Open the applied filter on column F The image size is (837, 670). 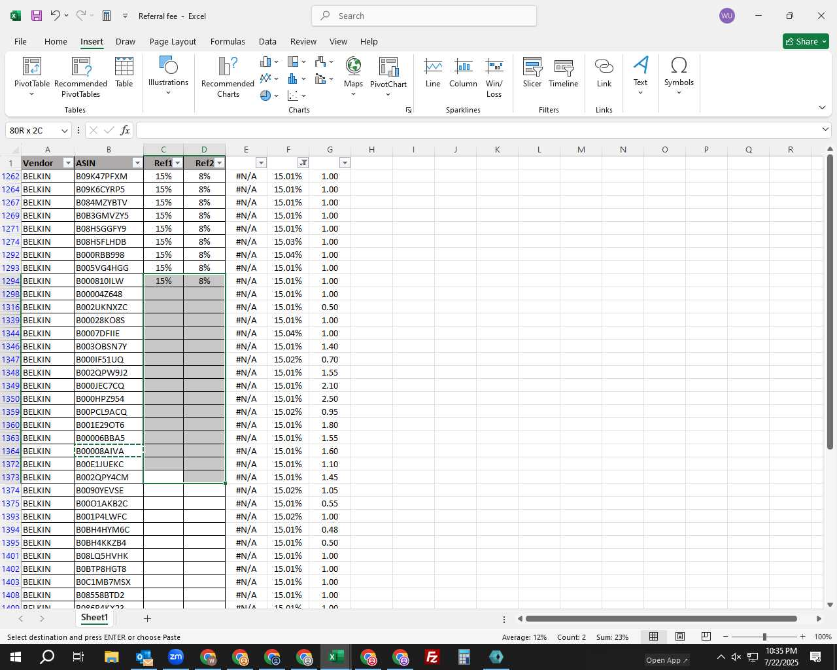[303, 163]
